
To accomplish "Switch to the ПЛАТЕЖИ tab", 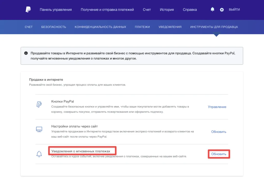I will [x=142, y=27].
